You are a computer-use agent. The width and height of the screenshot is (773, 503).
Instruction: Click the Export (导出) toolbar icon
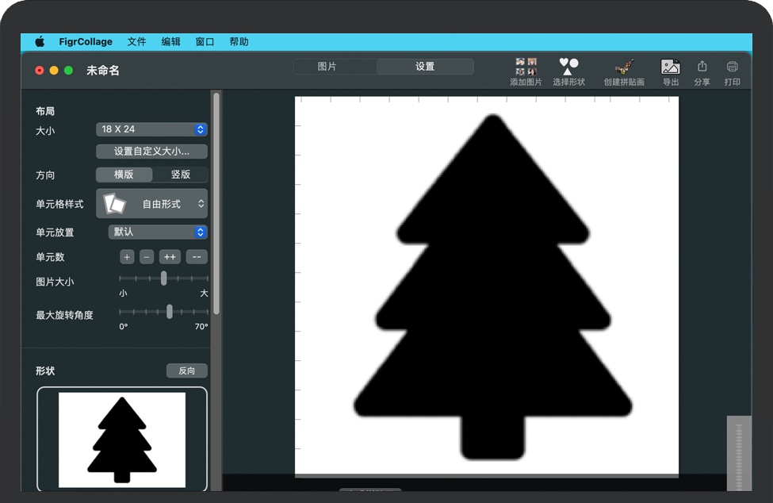tap(671, 67)
